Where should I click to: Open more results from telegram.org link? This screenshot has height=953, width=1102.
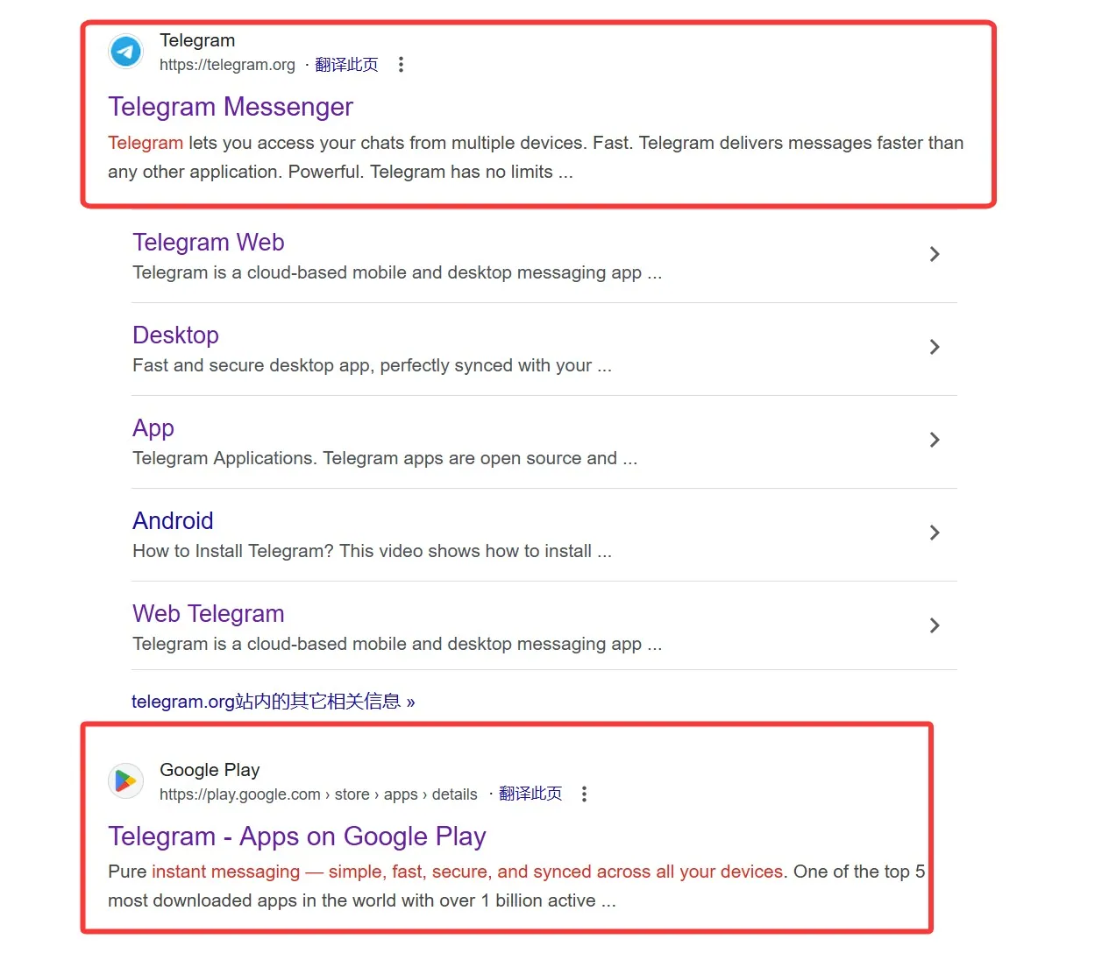pos(273,702)
